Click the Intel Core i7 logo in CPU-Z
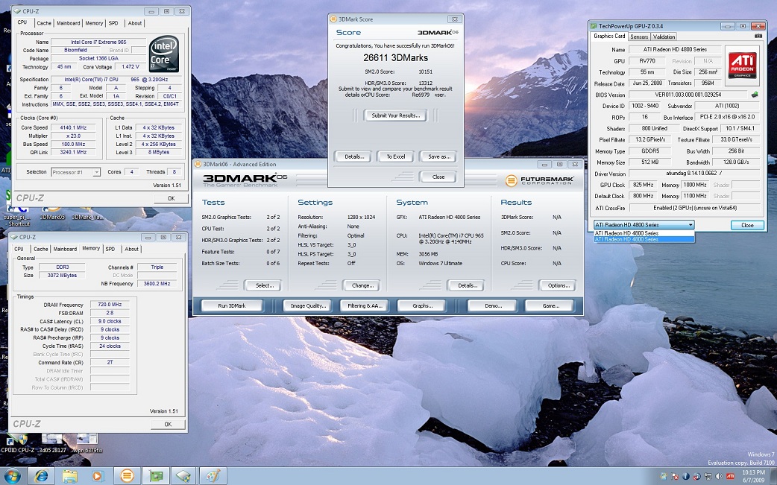777x485 pixels. pyautogui.click(x=164, y=54)
